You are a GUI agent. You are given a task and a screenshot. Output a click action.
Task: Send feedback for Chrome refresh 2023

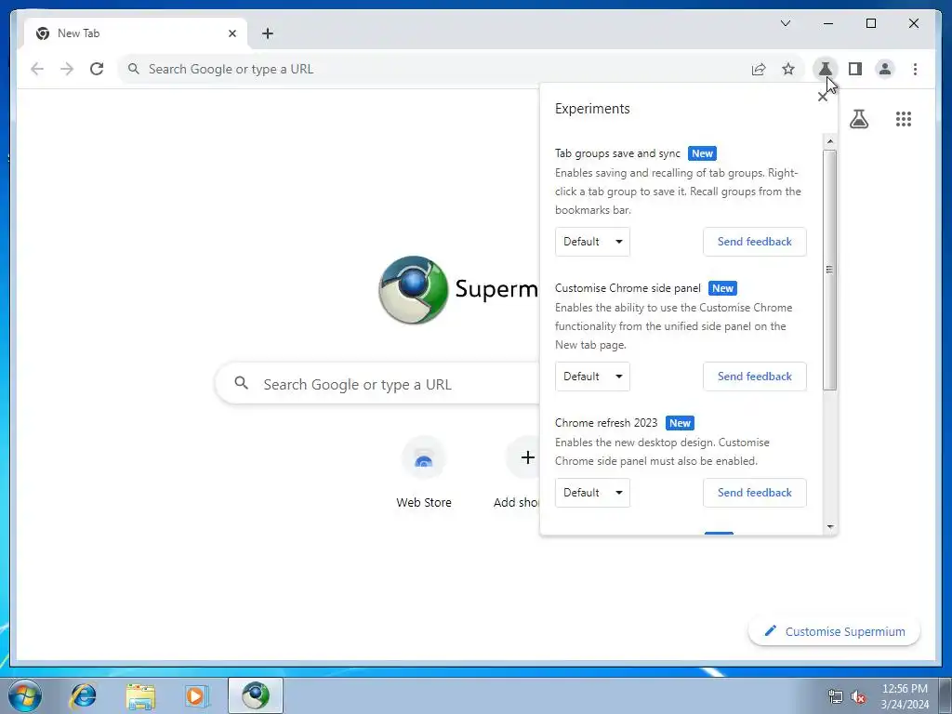point(755,493)
